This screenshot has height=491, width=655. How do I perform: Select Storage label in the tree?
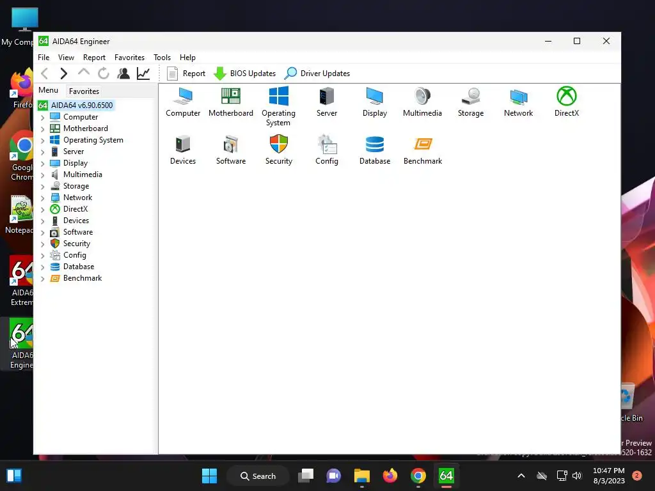[x=76, y=186]
